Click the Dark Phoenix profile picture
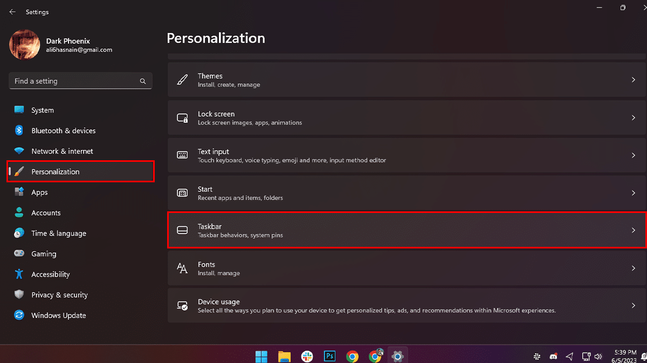This screenshot has height=363, width=647. [x=24, y=45]
